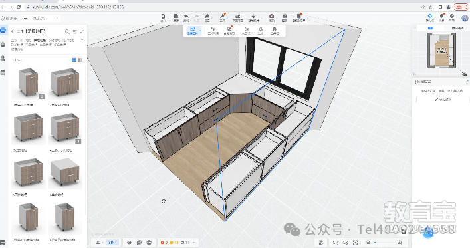
Task: Go back with catalog panel left chevron
Action: [12, 31]
